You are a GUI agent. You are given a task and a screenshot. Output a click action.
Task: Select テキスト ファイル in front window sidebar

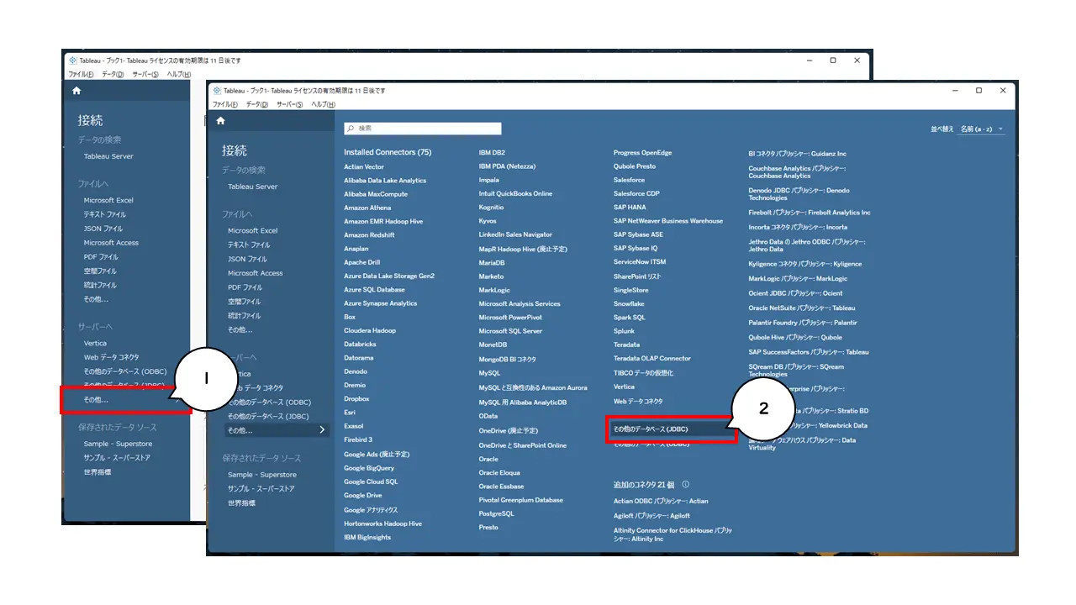click(248, 245)
